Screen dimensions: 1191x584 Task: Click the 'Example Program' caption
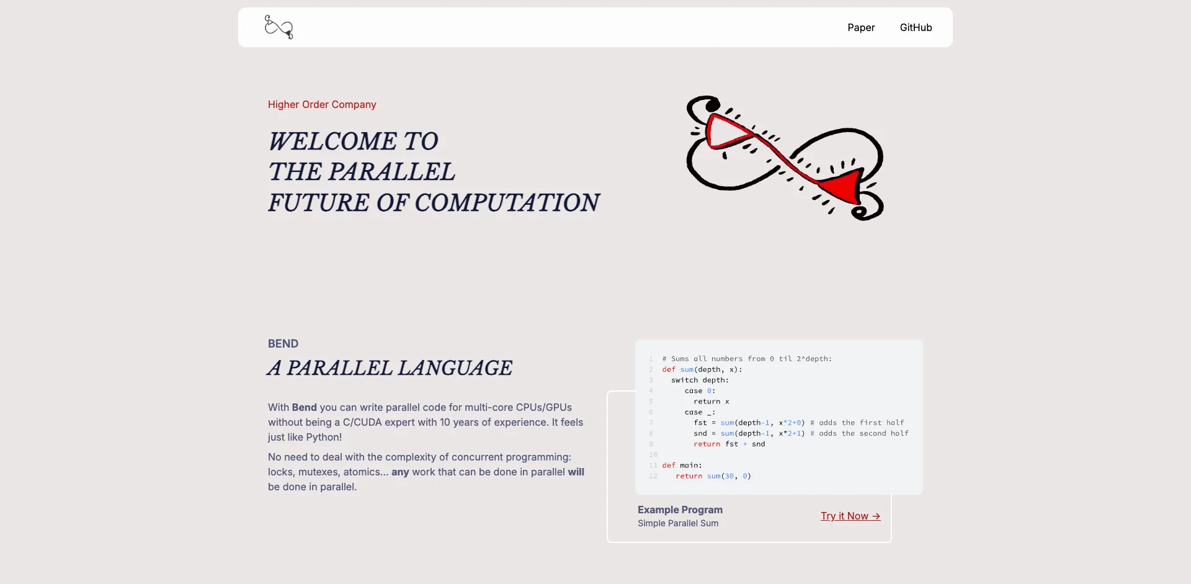[x=680, y=510]
